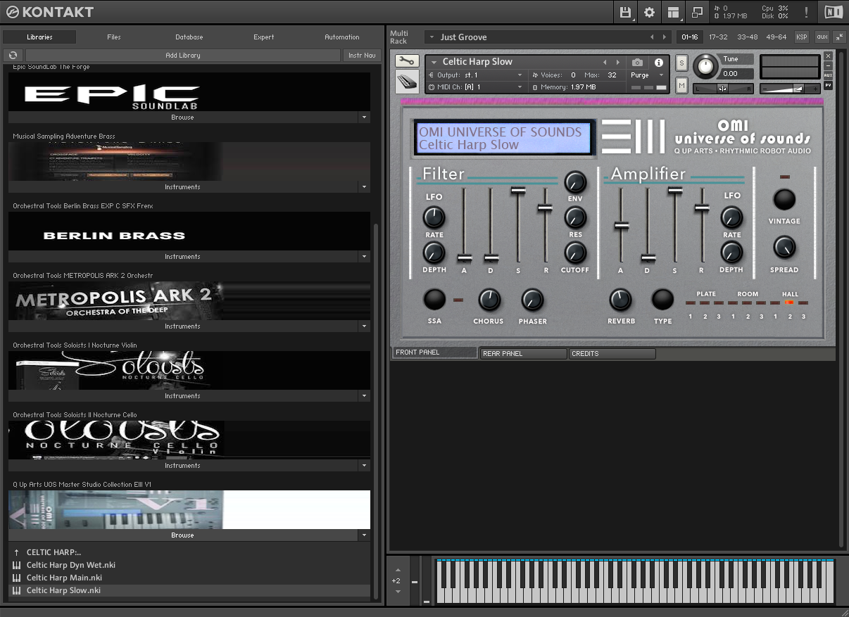Open the Output st. 1 dropdown
Image resolution: width=849 pixels, height=617 pixels.
(476, 75)
